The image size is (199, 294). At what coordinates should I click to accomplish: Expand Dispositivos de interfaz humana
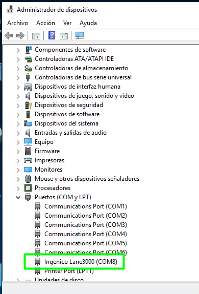click(x=18, y=87)
